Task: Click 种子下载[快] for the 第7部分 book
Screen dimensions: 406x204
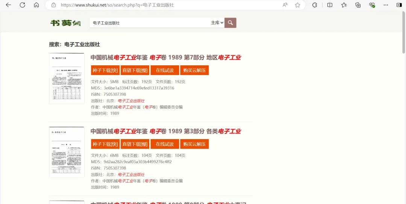Action: [x=105, y=70]
